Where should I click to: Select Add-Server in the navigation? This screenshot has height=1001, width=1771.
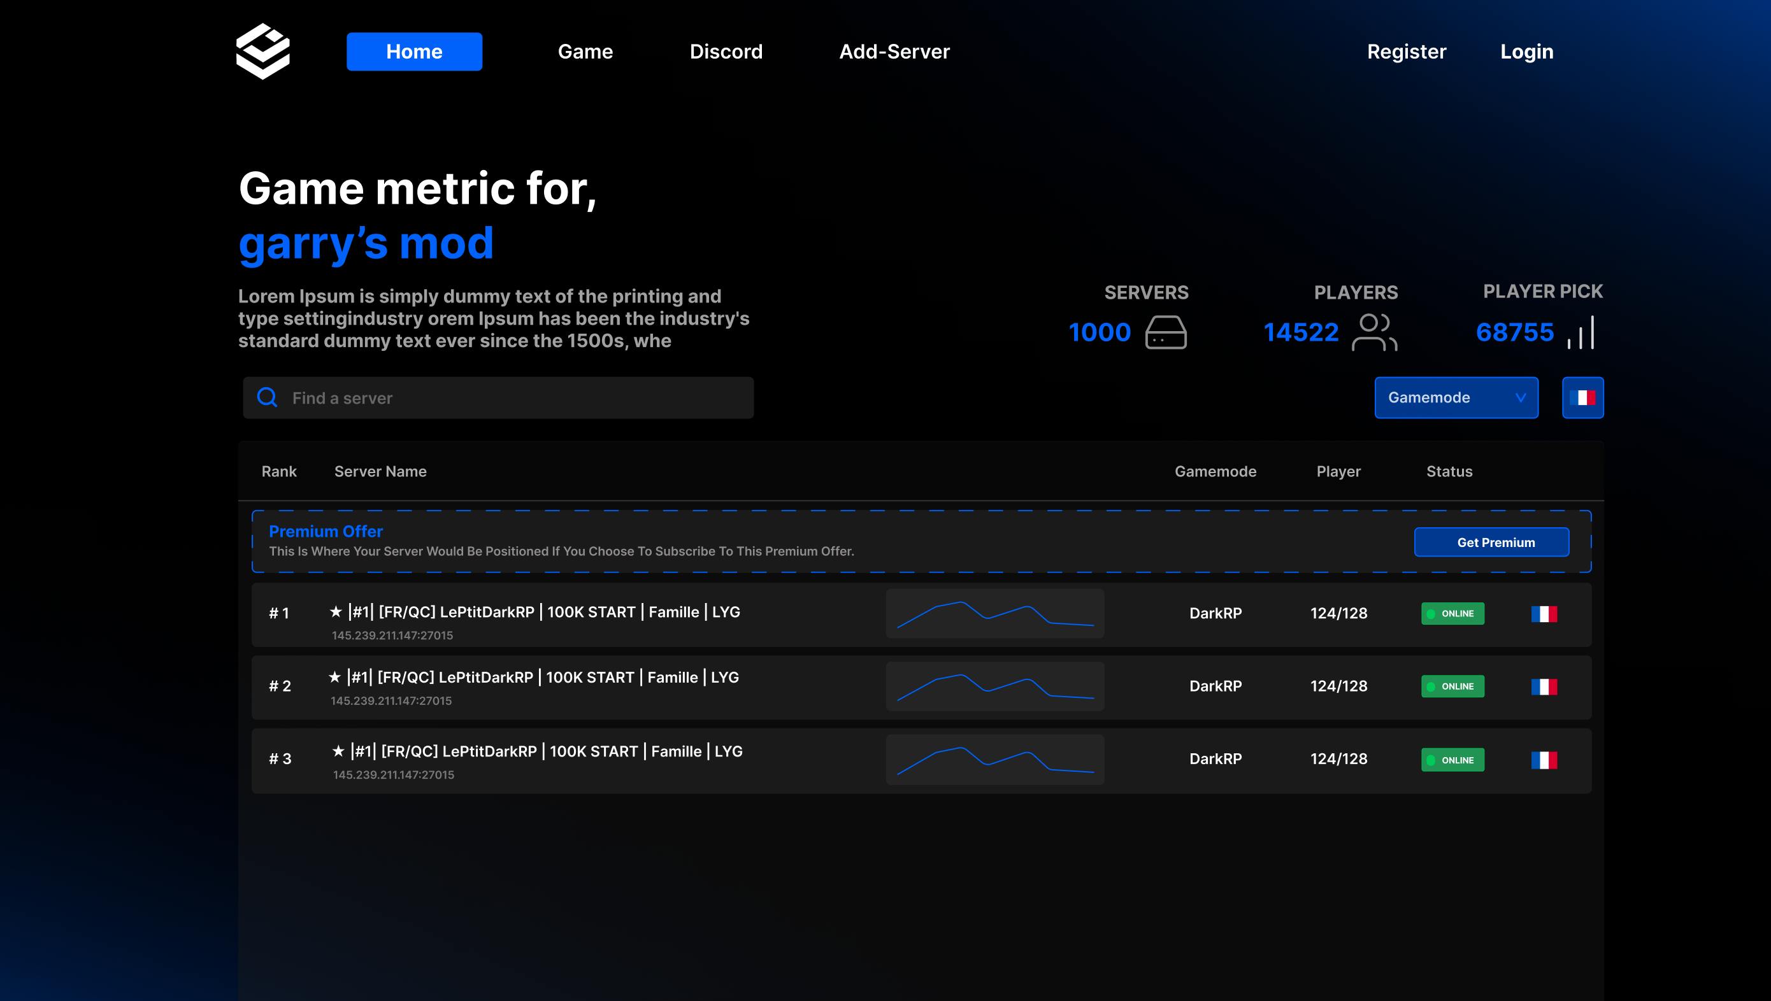pos(894,52)
